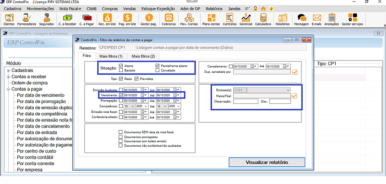Open the Vencimento Até date picker dropdown
This screenshot has height=184, width=386.
pos(177,95)
